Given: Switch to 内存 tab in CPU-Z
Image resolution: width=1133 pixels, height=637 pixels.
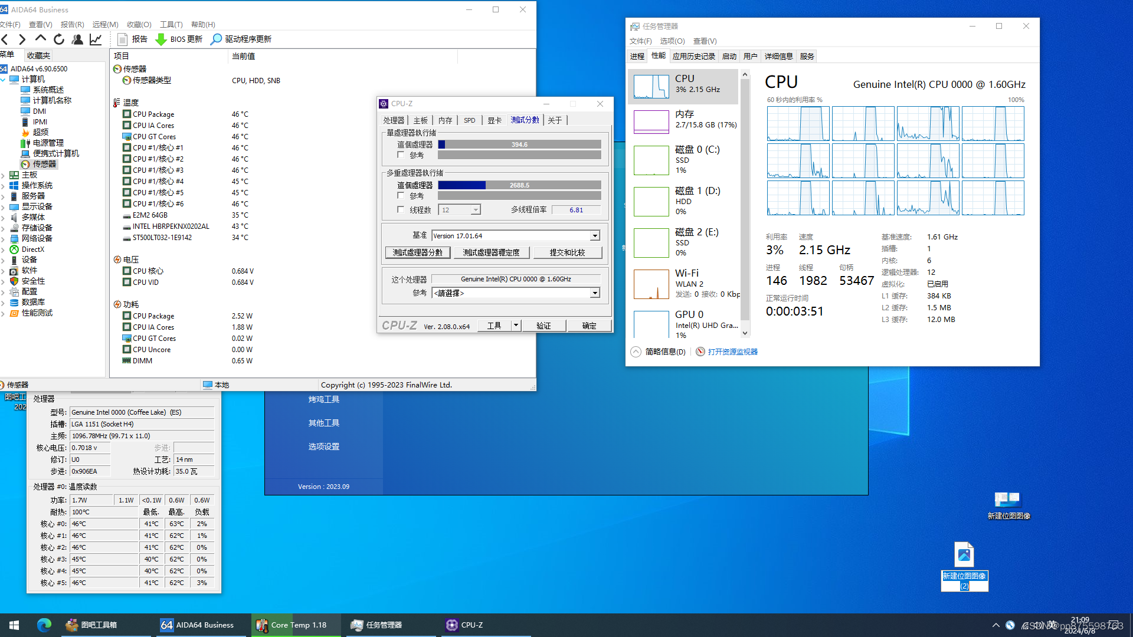Looking at the screenshot, I should (x=445, y=120).
